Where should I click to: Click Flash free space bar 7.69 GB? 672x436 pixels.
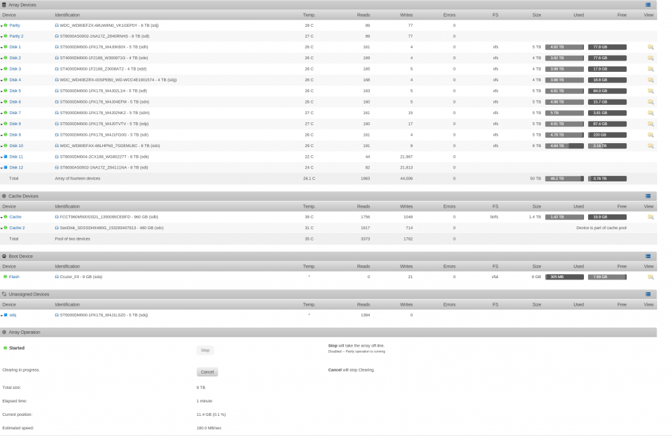pyautogui.click(x=607, y=277)
